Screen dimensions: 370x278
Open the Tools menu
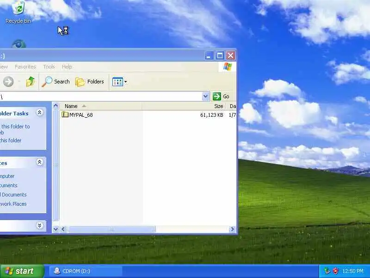tap(49, 67)
